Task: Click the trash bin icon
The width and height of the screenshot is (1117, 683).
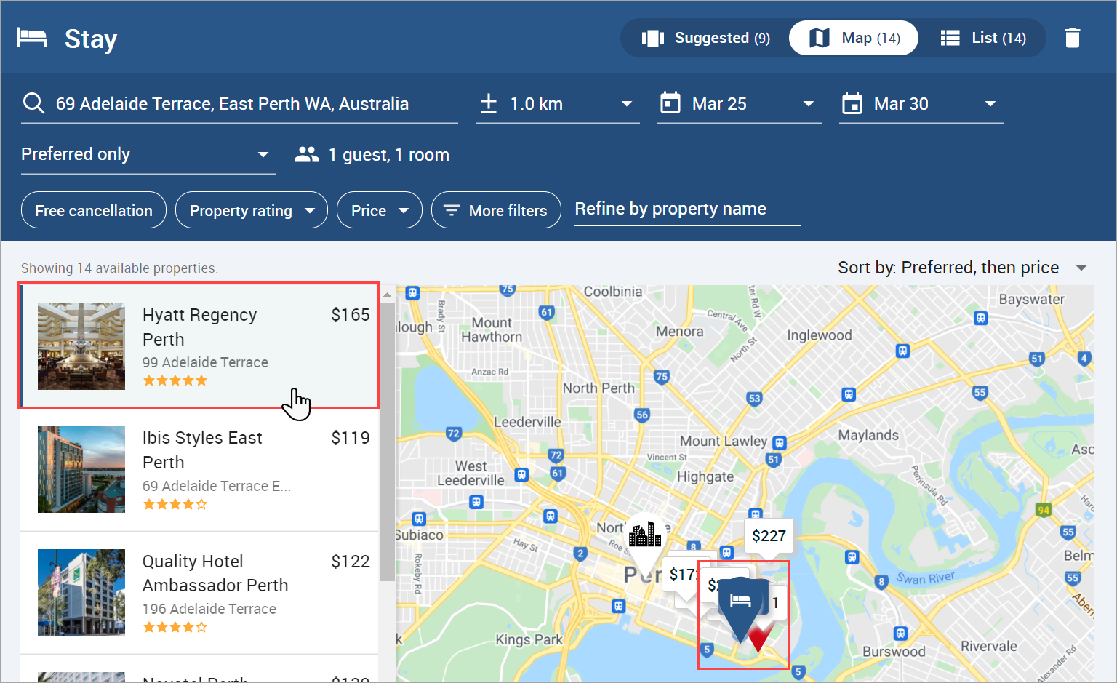Action: (x=1073, y=38)
